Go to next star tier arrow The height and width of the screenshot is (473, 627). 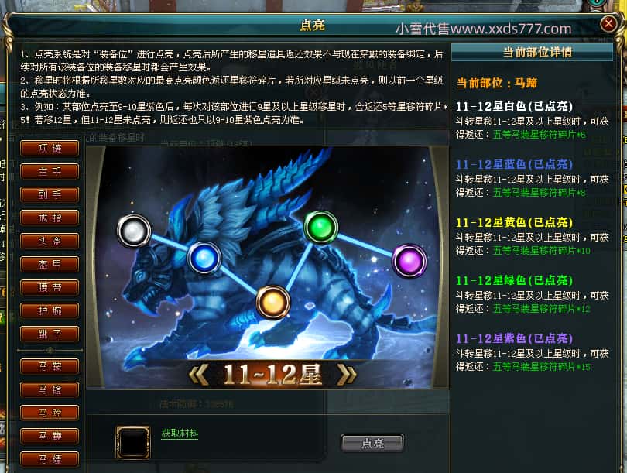(347, 375)
